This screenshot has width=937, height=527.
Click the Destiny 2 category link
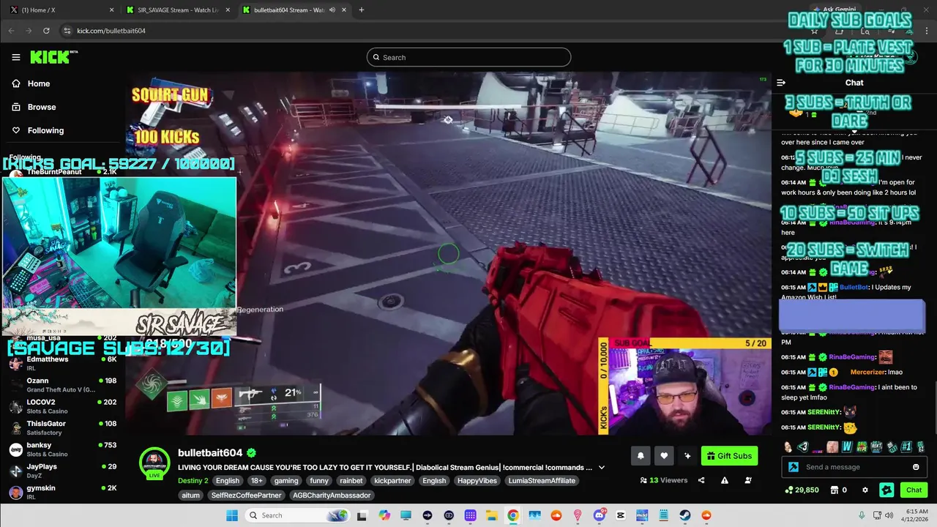(x=193, y=481)
